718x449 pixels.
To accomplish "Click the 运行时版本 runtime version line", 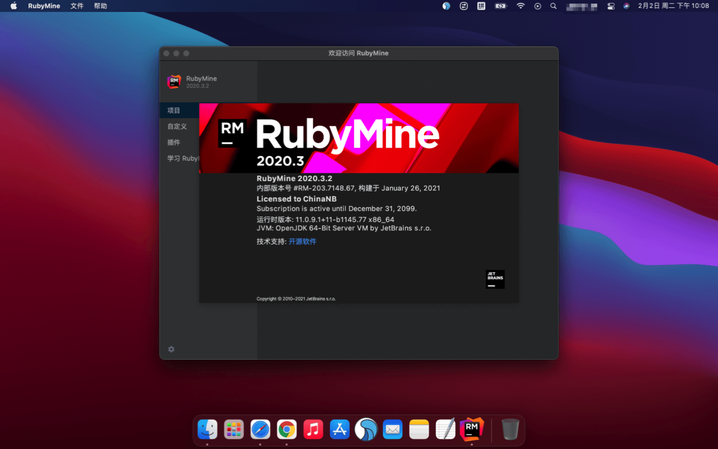I will pyautogui.click(x=325, y=219).
